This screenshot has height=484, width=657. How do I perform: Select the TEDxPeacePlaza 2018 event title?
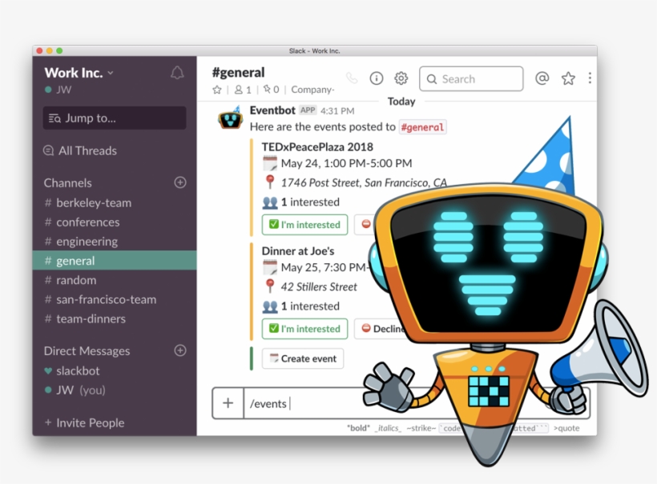pyautogui.click(x=317, y=147)
